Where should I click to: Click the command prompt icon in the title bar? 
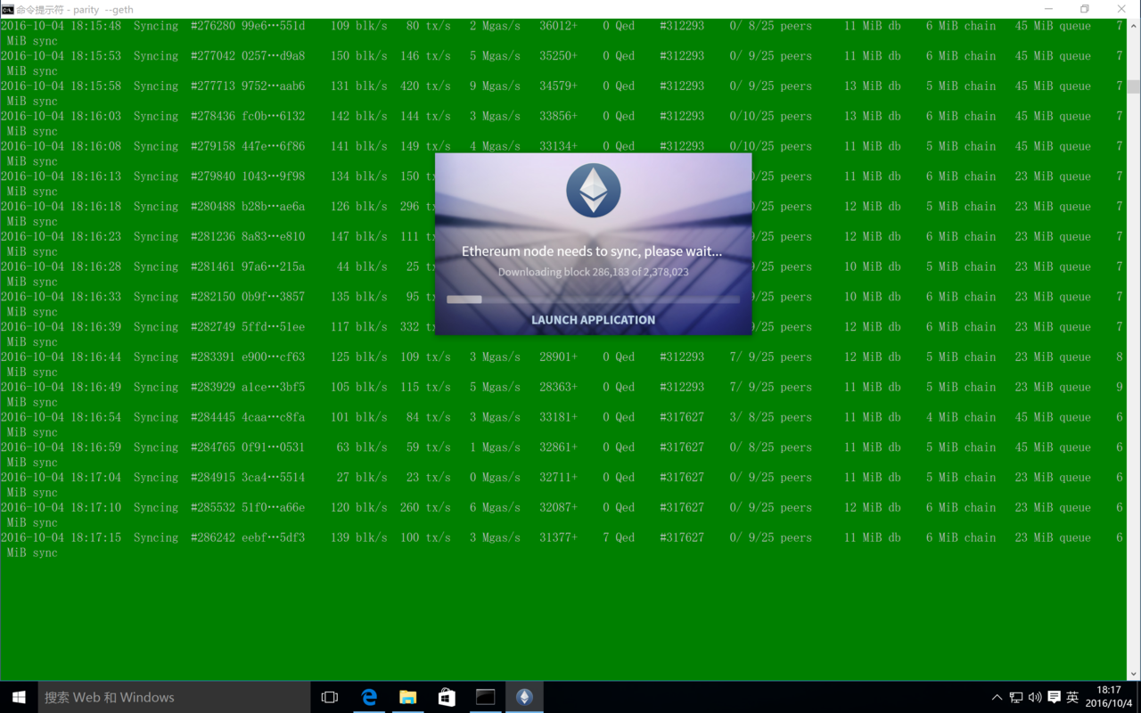pos(7,9)
